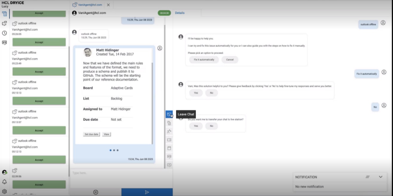The height and width of the screenshot is (196, 393).
Task: Click the quick reply message icon in chat toolbar
Action: [169, 156]
